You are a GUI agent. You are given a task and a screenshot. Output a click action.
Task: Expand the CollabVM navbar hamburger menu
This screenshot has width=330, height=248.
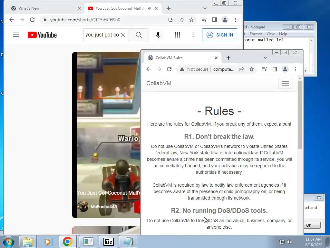tap(285, 83)
